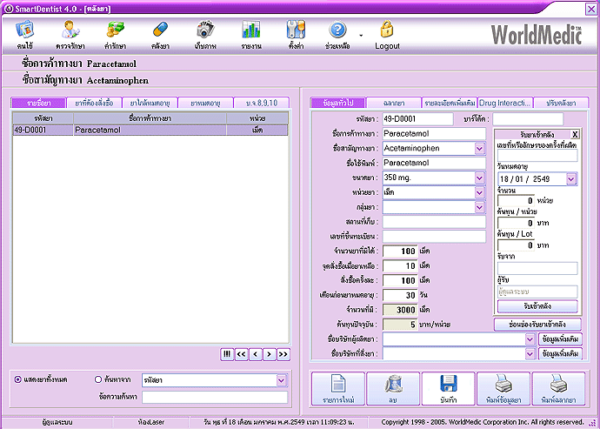This screenshot has height=429, width=600.
Task: Switch to the drug list tab
Action: [x=38, y=103]
